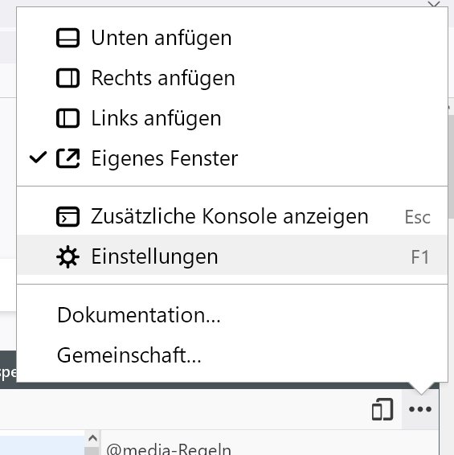
Task: Select Unten anfügen docking option
Action: [x=232, y=38]
